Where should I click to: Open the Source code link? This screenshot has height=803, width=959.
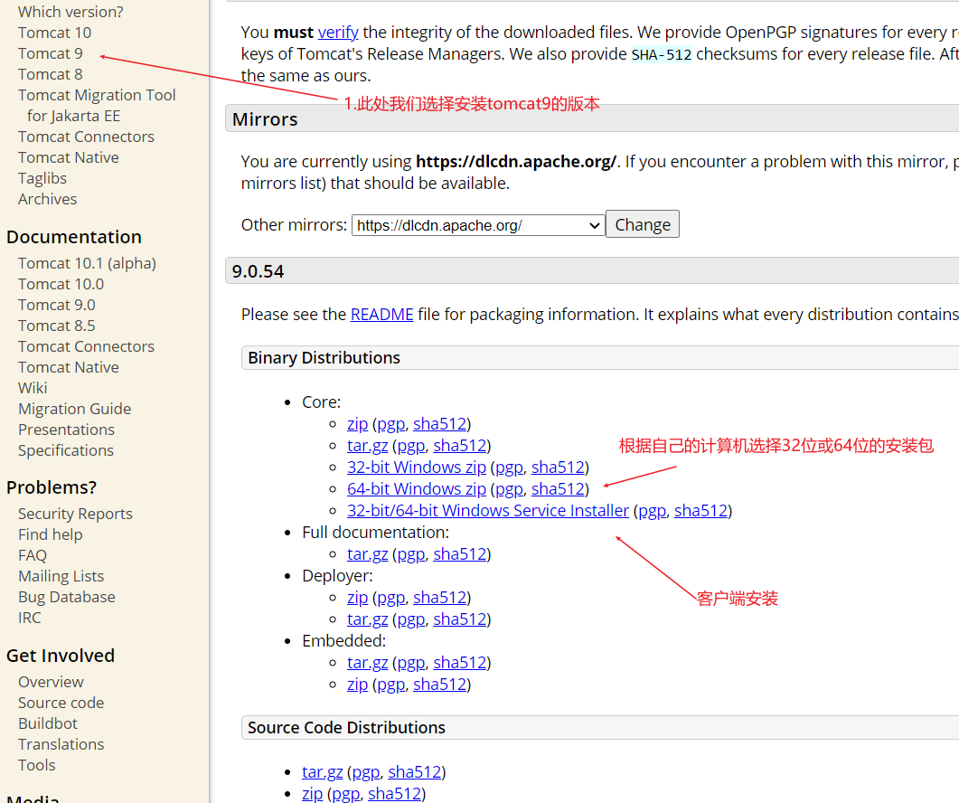tap(61, 703)
